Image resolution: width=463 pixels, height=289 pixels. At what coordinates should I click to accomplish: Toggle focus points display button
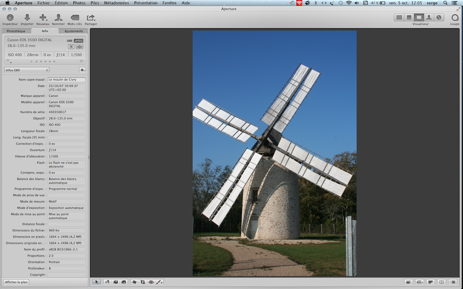80,47
